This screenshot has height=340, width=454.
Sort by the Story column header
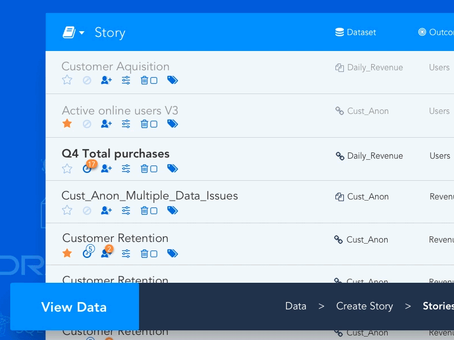[110, 33]
